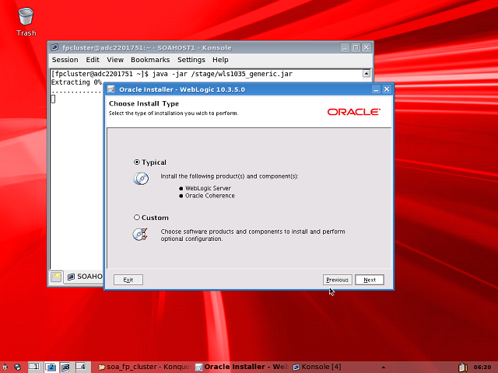Open the KDE start menu icon
Screen dimensions: 498x373
click(x=5, y=367)
